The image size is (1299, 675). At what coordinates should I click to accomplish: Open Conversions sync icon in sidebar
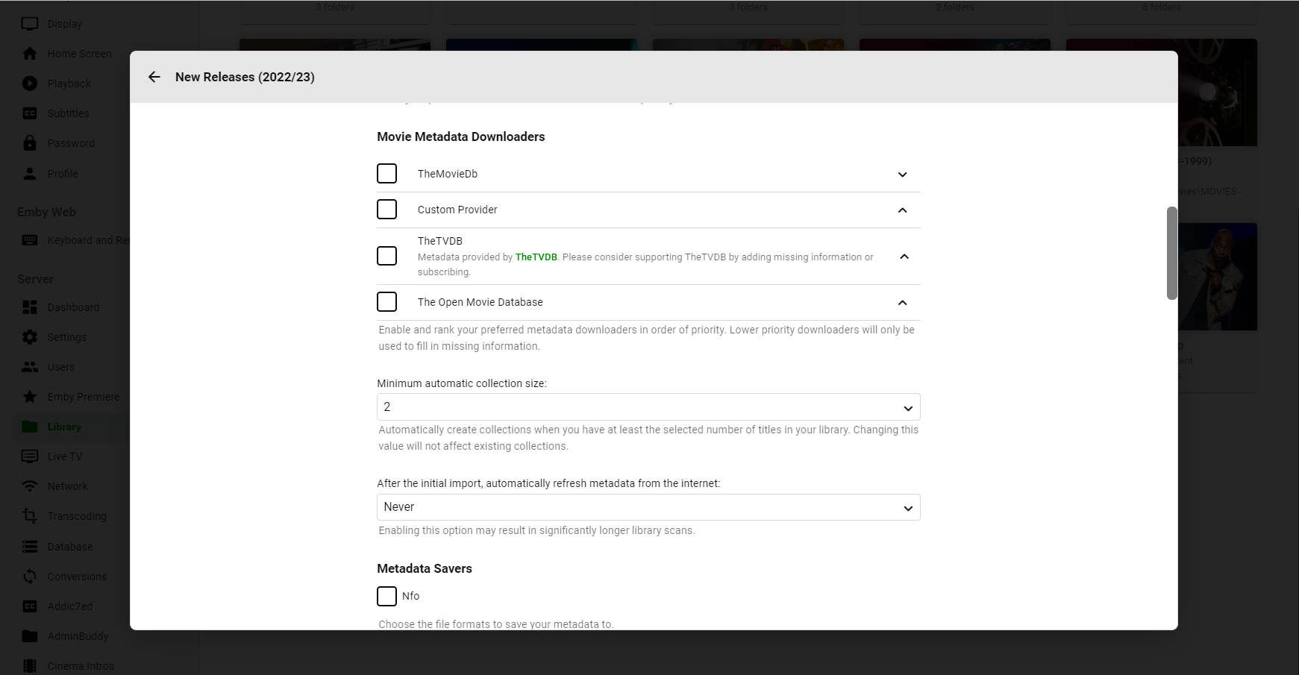pyautogui.click(x=30, y=577)
